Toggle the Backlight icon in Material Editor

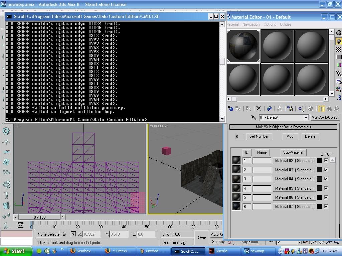[x=339, y=41]
